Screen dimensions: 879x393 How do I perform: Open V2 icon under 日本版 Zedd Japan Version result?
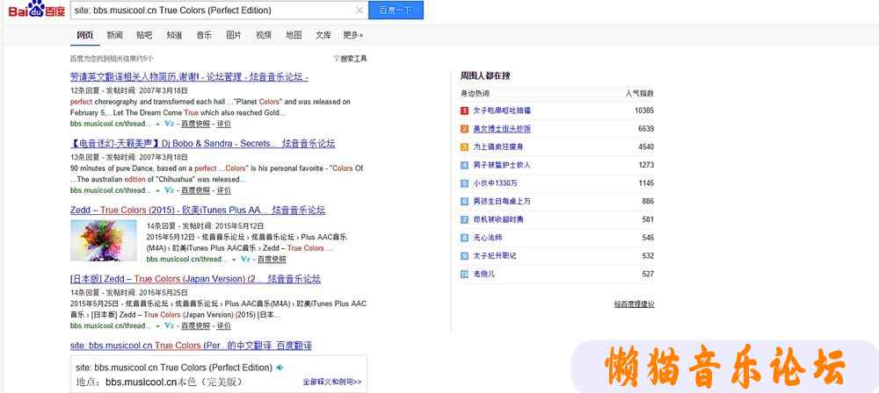pos(170,325)
